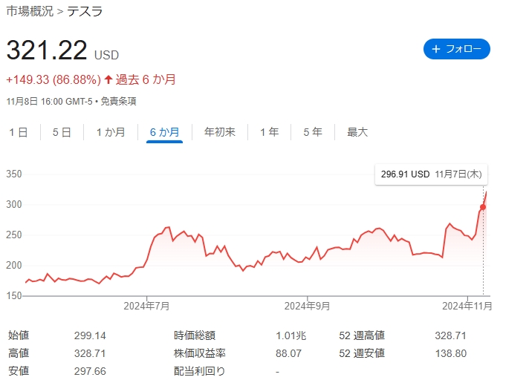Click the テスラ breadcrumb text
Image resolution: width=529 pixels, height=380 pixels.
85,11
